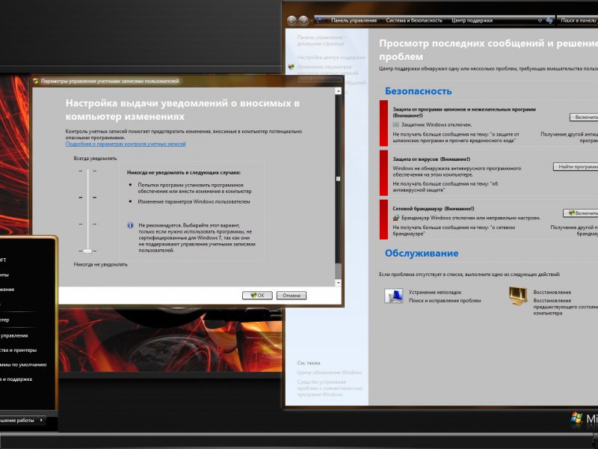The image size is (598, 449).
Task: Set UAC slider to third notch from top
Action: [x=87, y=224]
